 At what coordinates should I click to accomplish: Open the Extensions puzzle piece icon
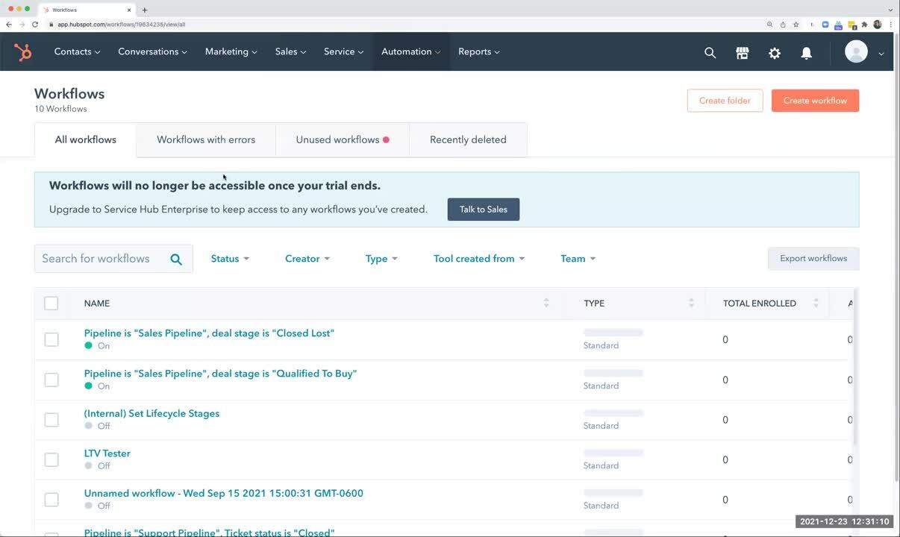pyautogui.click(x=864, y=25)
